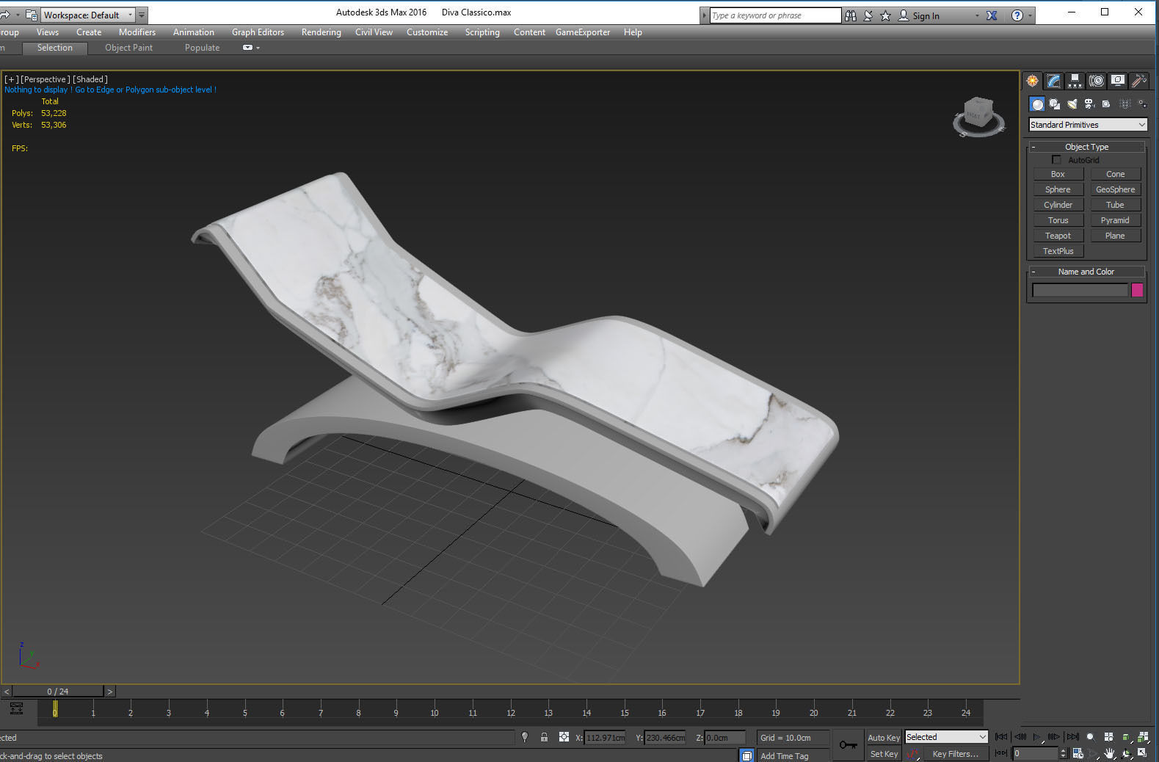This screenshot has width=1159, height=762.
Task: Toggle Isolate Selection lightbulb icon
Action: (x=525, y=737)
